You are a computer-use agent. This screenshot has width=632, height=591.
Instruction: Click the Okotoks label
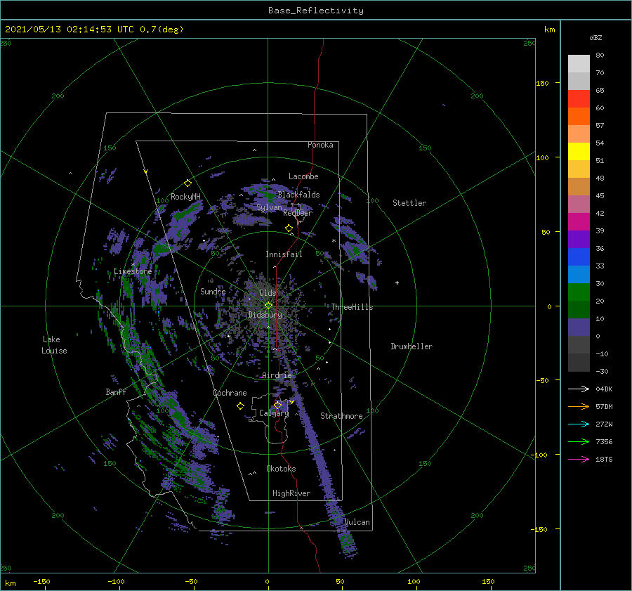[281, 468]
